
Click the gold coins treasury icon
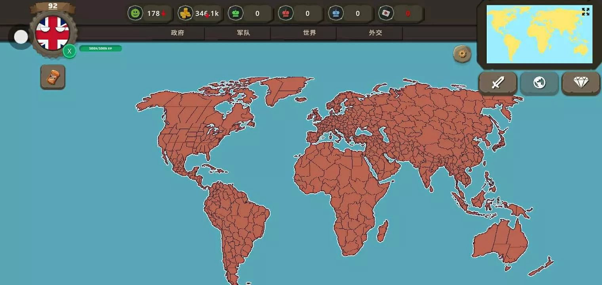tap(185, 13)
